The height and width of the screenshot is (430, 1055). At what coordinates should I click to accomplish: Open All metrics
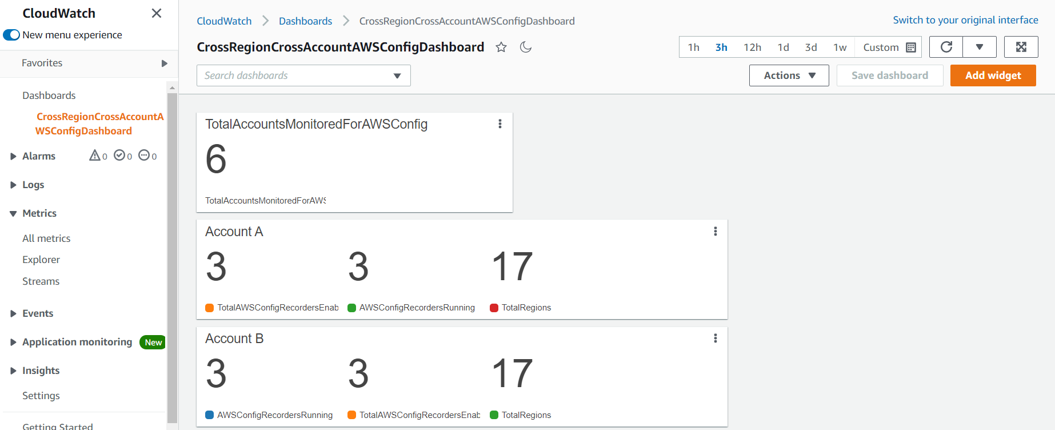click(x=46, y=238)
